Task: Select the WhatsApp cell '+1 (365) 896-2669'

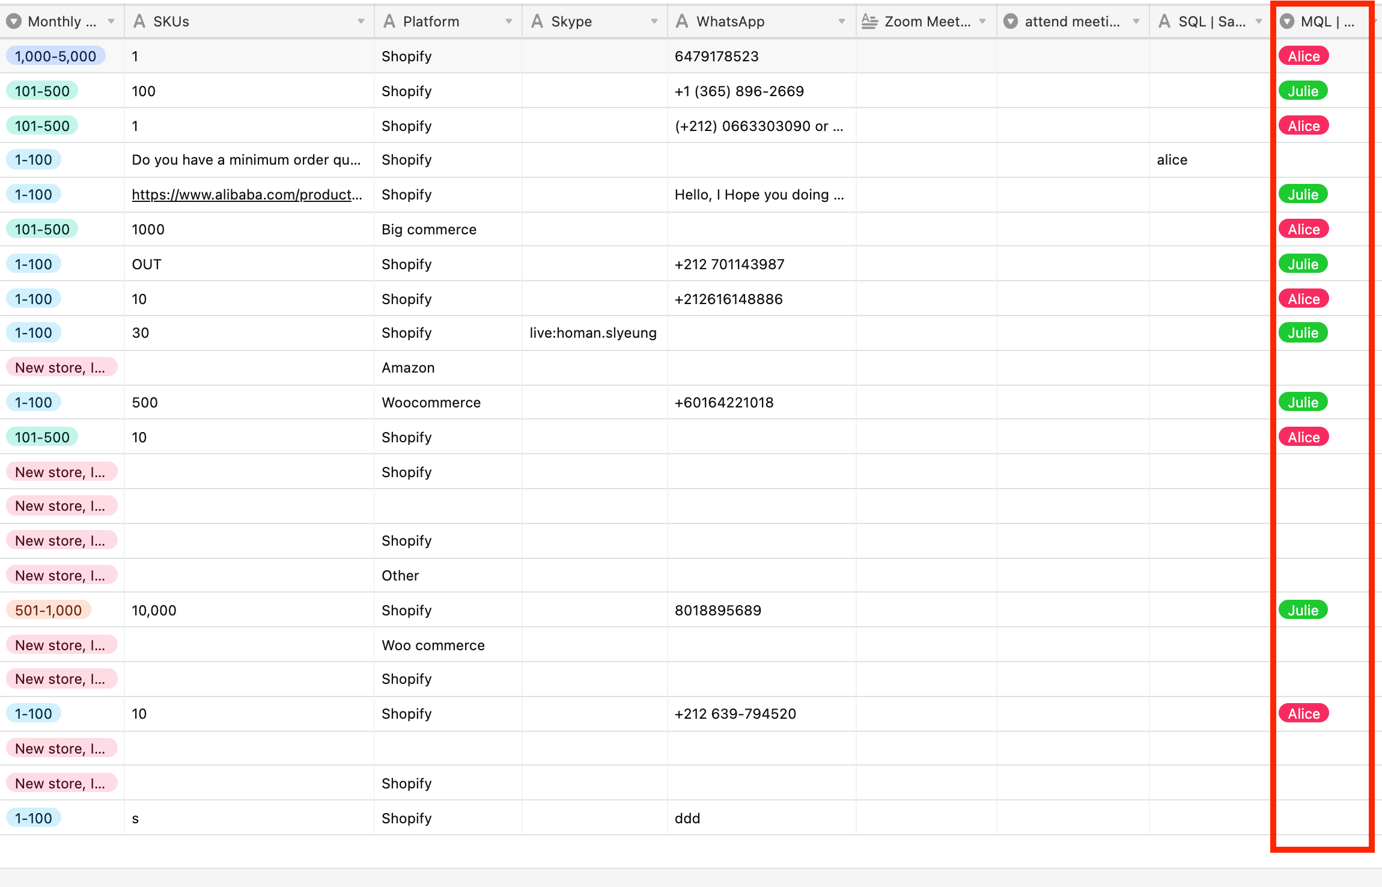Action: [761, 91]
